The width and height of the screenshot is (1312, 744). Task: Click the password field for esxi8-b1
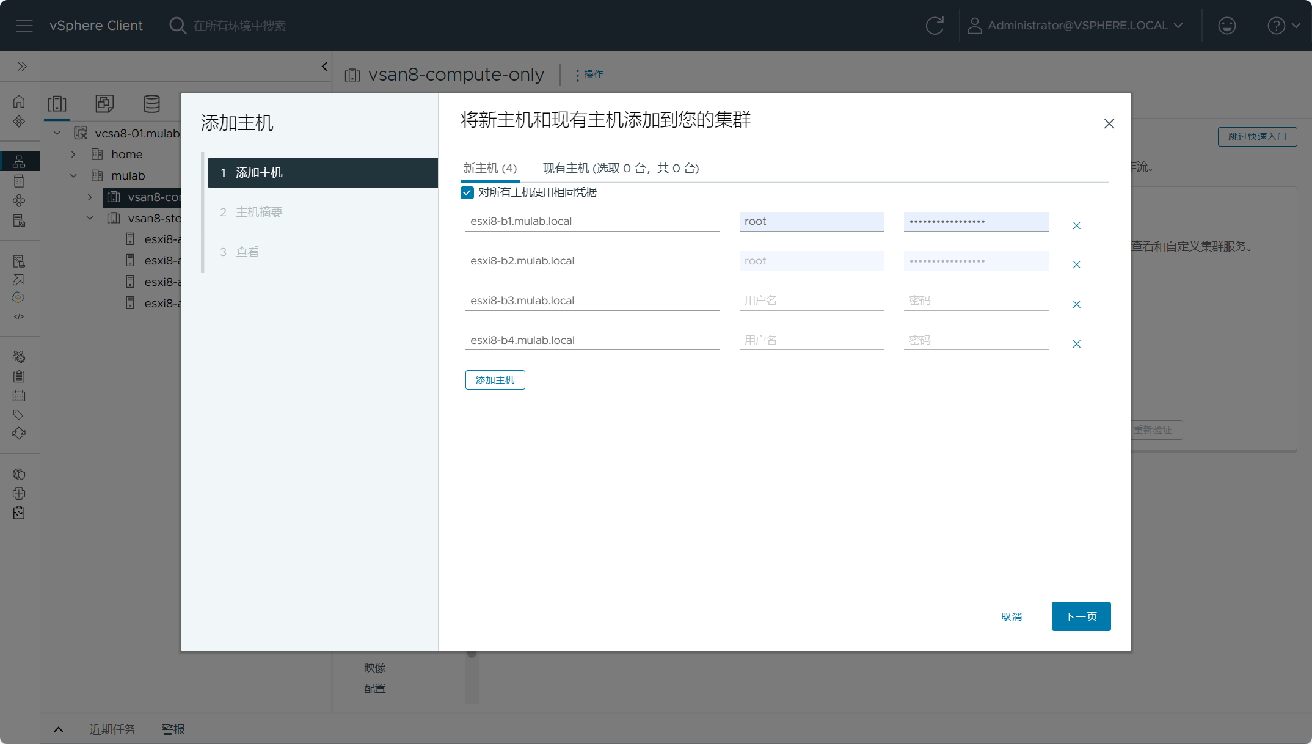coord(976,221)
